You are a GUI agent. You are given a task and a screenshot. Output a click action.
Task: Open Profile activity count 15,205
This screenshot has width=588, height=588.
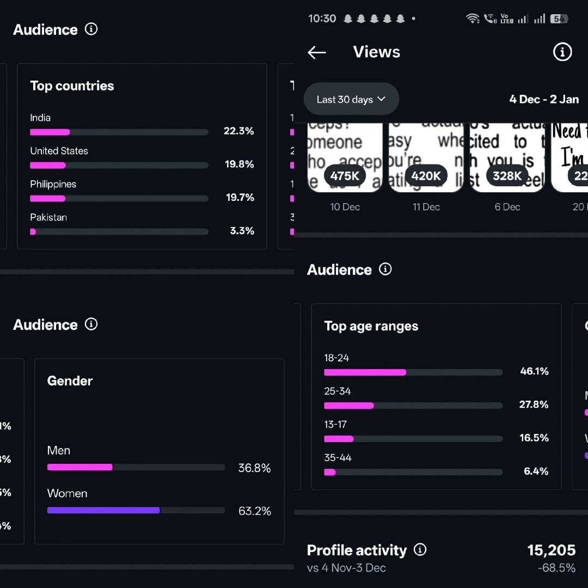(551, 550)
